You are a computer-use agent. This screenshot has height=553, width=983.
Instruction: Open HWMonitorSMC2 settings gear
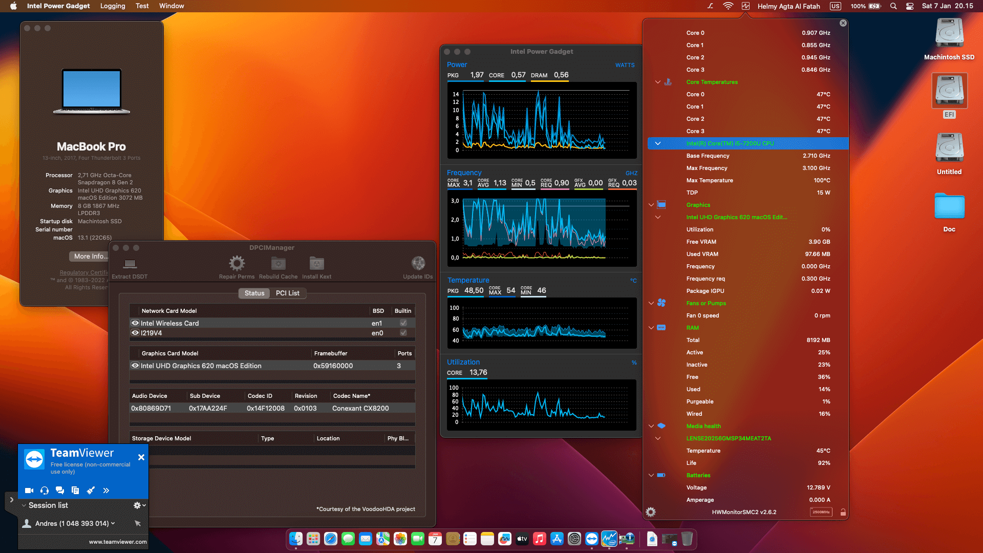[651, 512]
